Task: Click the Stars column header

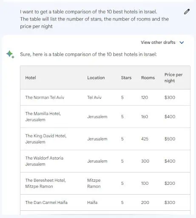Action: pyautogui.click(x=126, y=77)
